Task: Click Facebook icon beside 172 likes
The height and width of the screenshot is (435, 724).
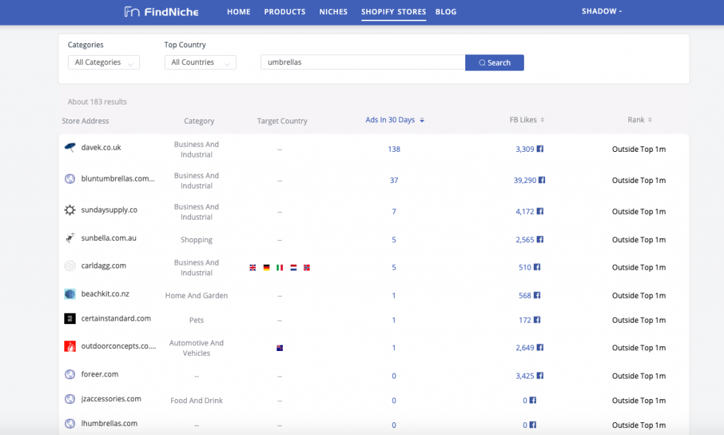Action: 537,320
